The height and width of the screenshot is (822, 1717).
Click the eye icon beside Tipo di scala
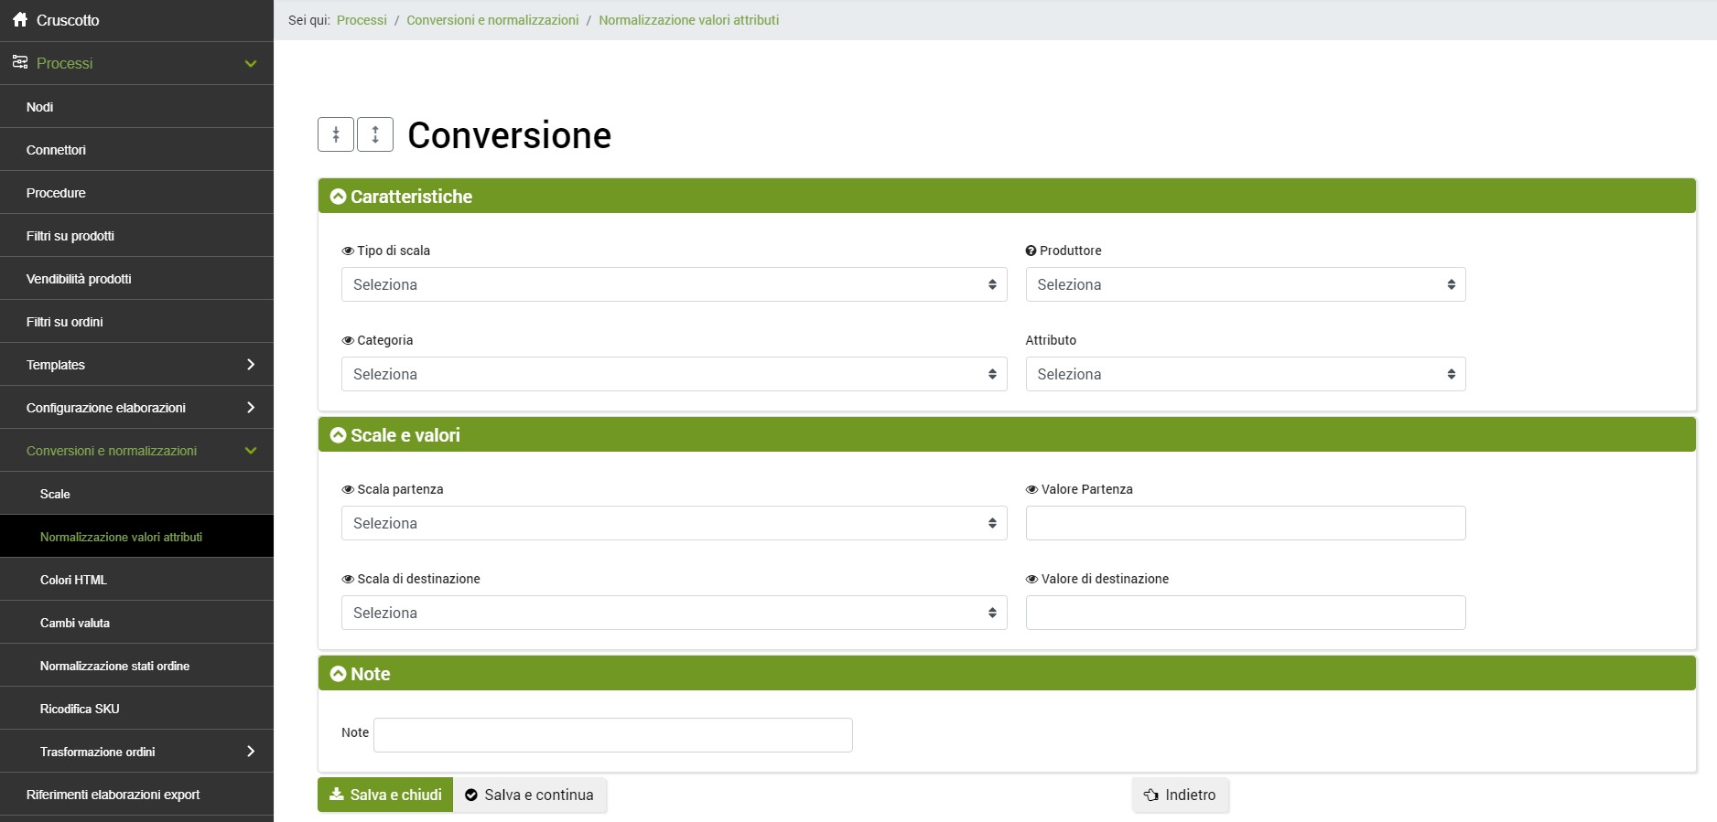coord(348,251)
